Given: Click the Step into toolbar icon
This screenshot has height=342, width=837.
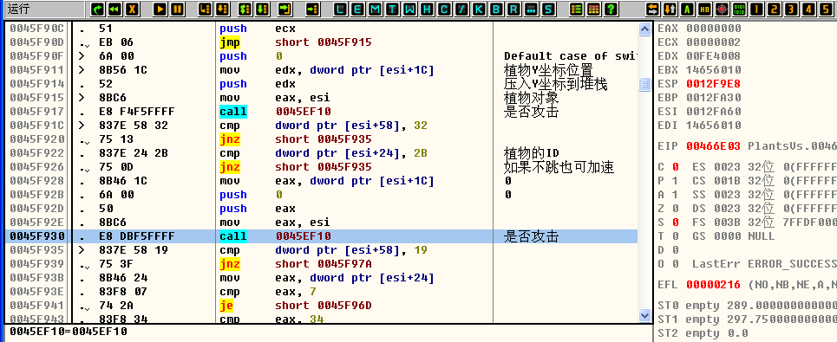Looking at the screenshot, I should (x=205, y=9).
